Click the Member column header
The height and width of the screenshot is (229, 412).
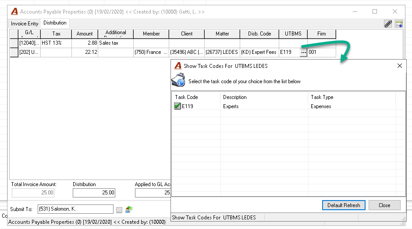tap(151, 34)
